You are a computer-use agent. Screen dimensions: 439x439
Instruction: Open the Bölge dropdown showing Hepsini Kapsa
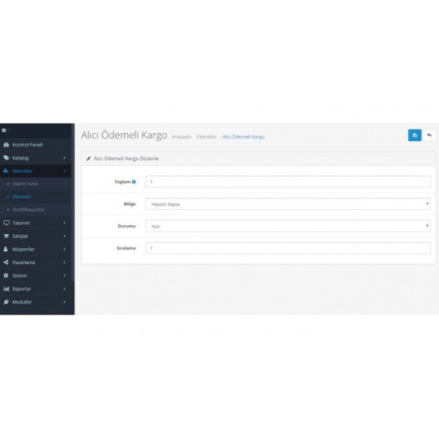(288, 204)
